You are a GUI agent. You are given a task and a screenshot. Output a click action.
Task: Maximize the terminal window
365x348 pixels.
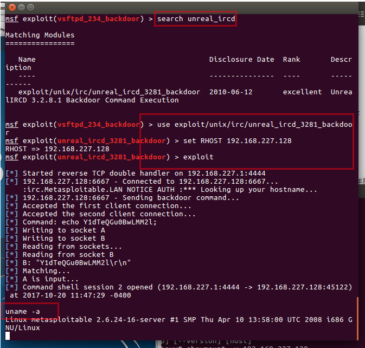(x=30, y=8)
